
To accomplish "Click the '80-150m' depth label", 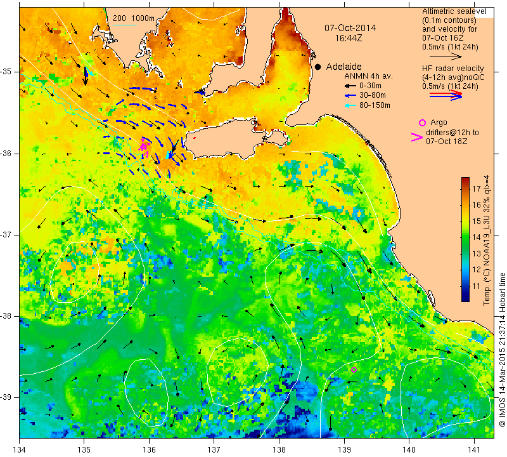I will pyautogui.click(x=375, y=105).
